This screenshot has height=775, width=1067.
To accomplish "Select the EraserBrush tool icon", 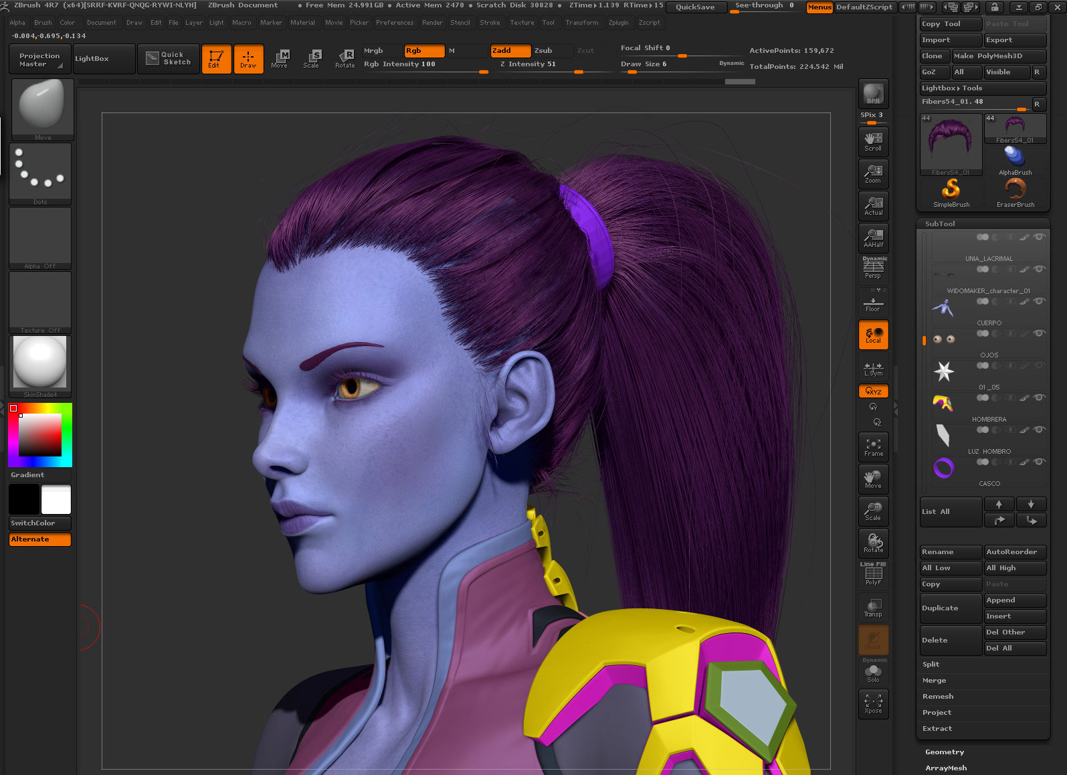I will pyautogui.click(x=1015, y=193).
